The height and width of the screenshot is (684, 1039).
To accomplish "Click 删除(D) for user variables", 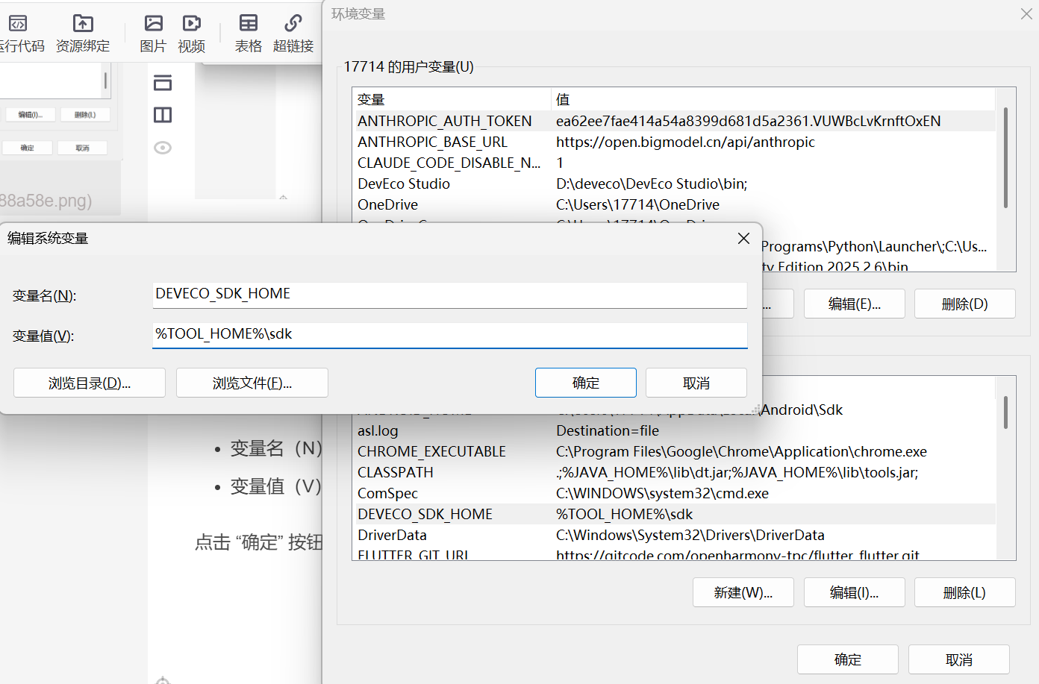I will click(965, 304).
